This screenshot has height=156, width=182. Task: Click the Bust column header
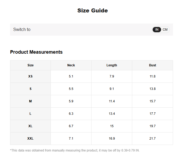tap(152, 65)
